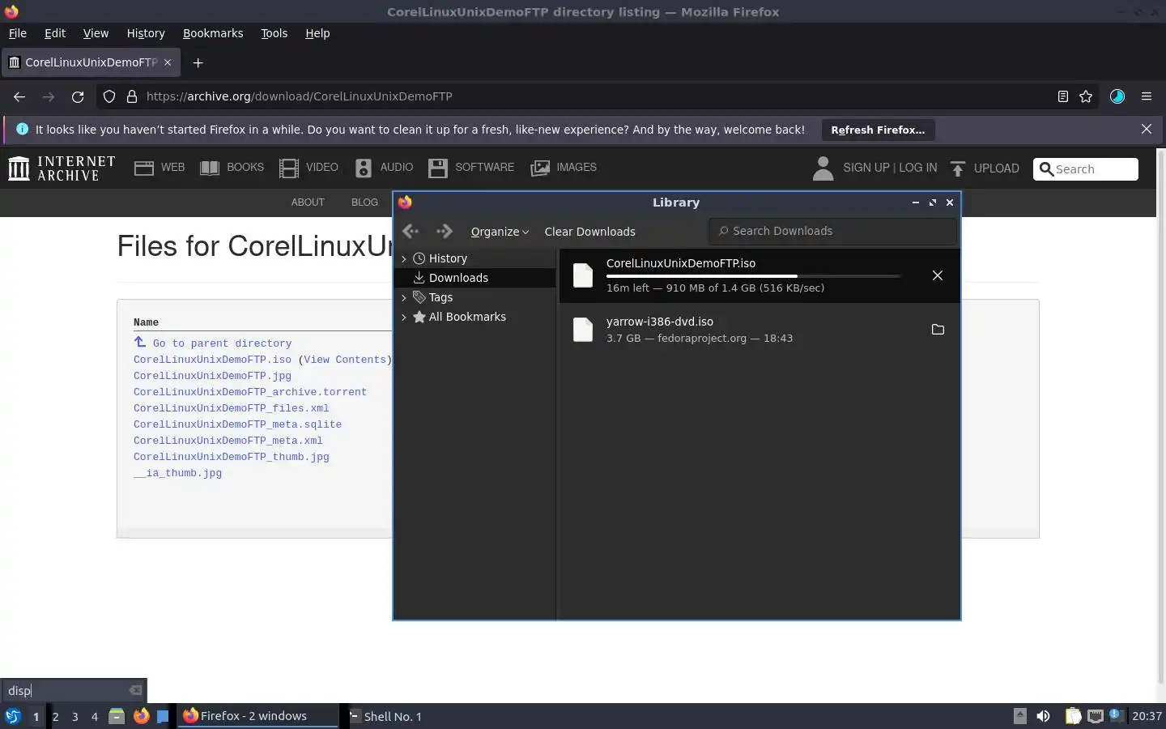The image size is (1166, 729).
Task: Open the File menu
Action: click(x=18, y=33)
